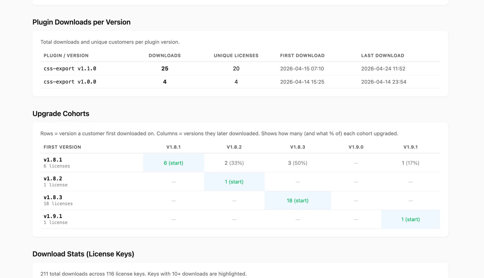Click the '3 (50%)' cohort cell
The width and height of the screenshot is (484, 278).
(x=298, y=163)
